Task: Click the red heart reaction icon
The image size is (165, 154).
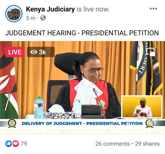Action: pyautogui.click(x=16, y=144)
